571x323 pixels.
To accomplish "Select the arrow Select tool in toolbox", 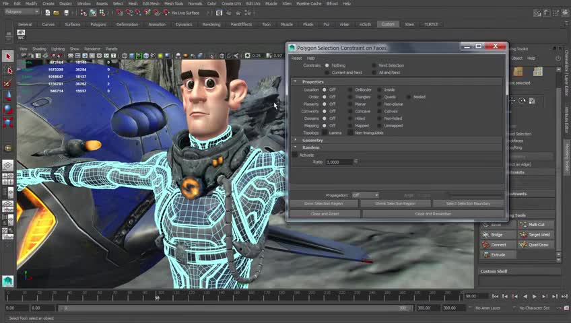I will pos(7,57).
